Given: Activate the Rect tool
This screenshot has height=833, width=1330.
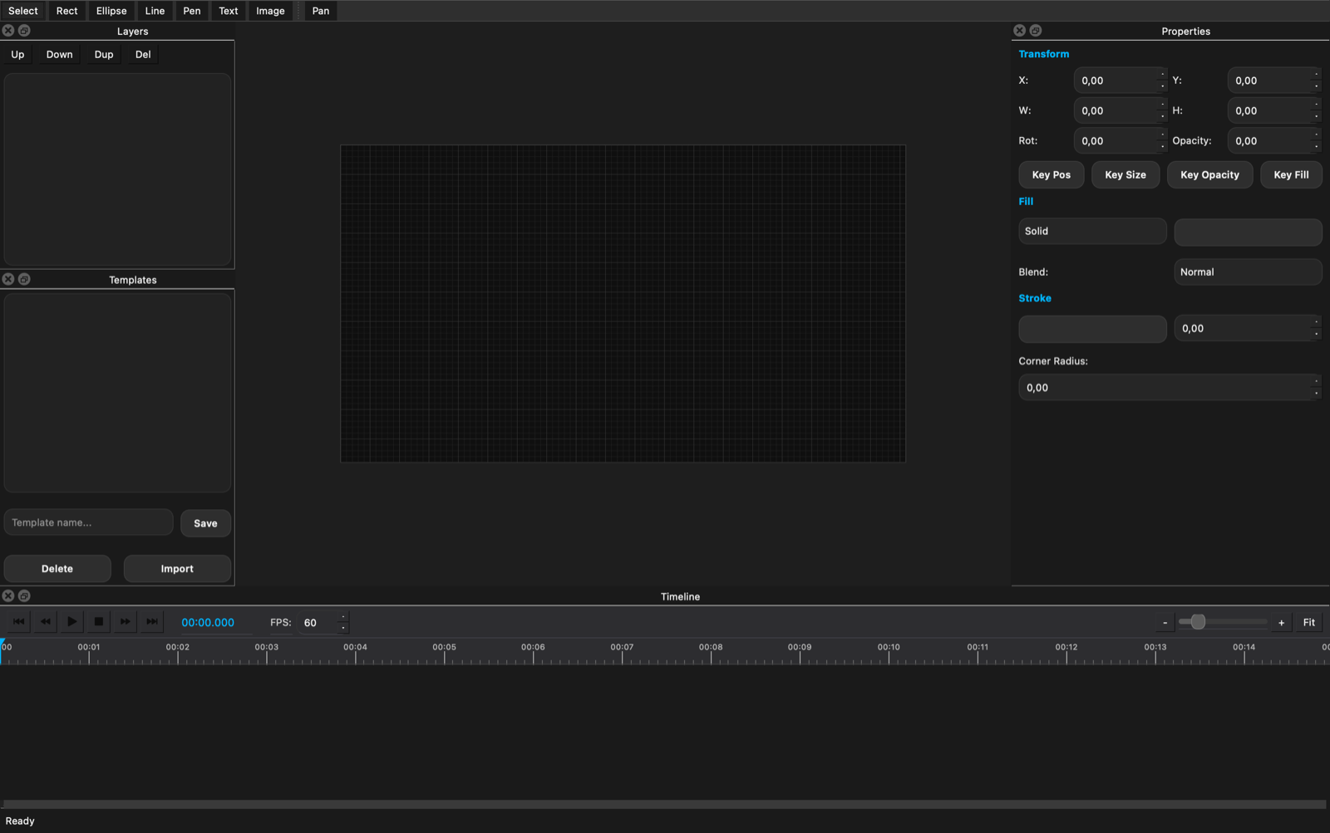Looking at the screenshot, I should point(67,11).
